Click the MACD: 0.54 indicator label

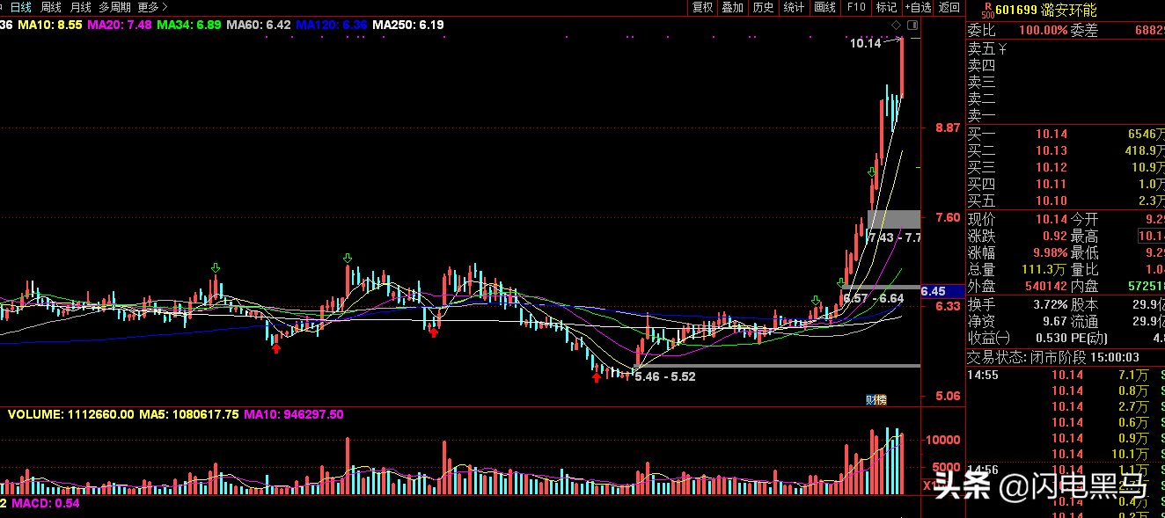(44, 504)
